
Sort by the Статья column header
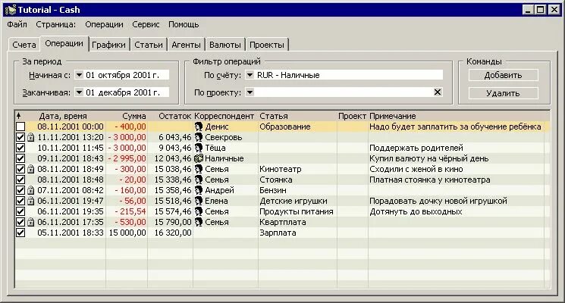[274, 116]
